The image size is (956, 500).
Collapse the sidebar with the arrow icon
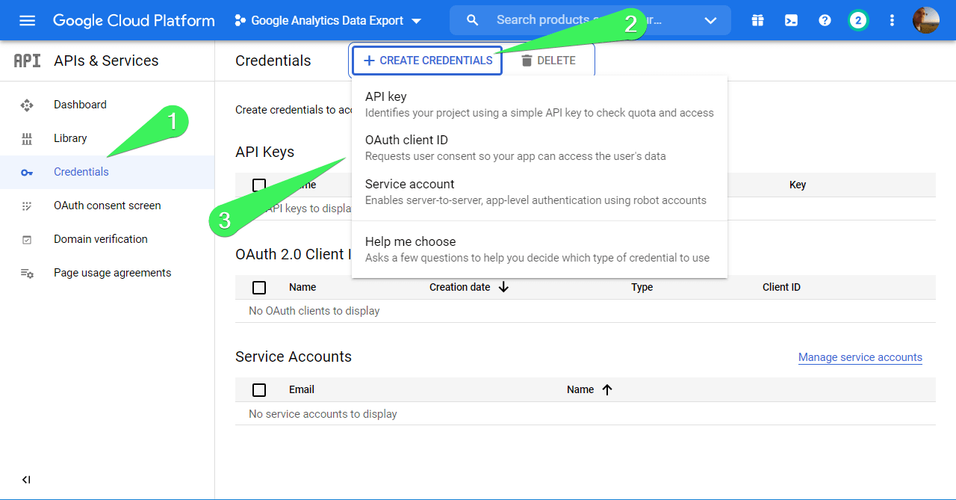[26, 480]
